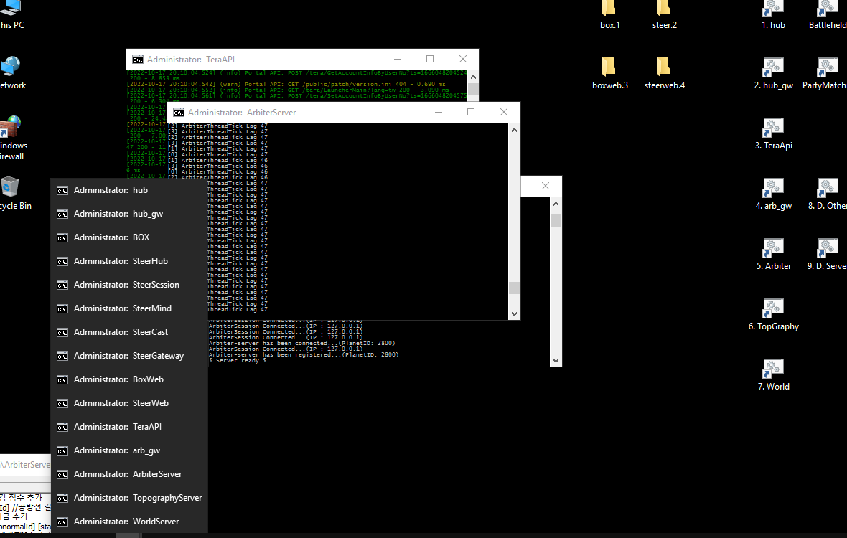Minimize the TeraAPI console window
847x538 pixels.
398,59
